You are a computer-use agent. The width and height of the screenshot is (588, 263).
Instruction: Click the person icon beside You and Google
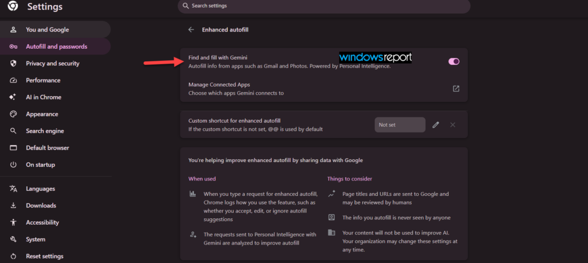[14, 30]
